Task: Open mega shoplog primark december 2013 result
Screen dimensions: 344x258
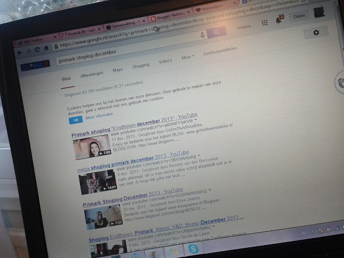Action: tap(133, 162)
